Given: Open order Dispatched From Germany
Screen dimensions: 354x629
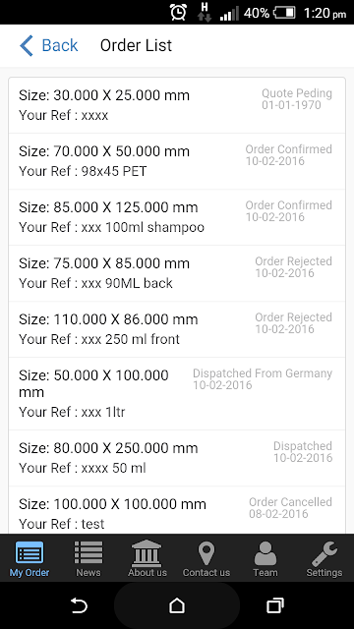Looking at the screenshot, I should [x=177, y=393].
